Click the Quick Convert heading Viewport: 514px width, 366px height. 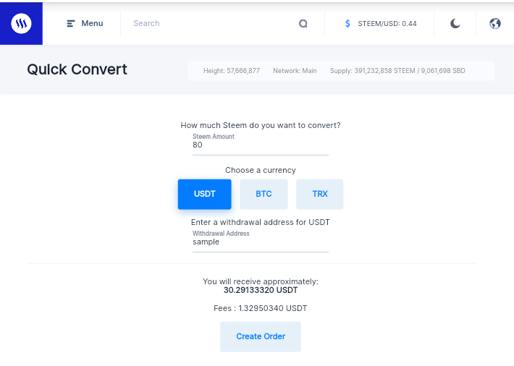click(77, 69)
